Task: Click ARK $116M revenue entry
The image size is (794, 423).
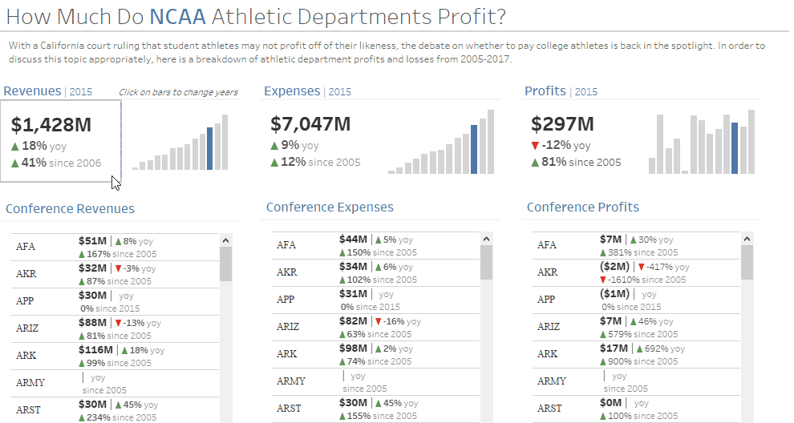Action: point(96,350)
